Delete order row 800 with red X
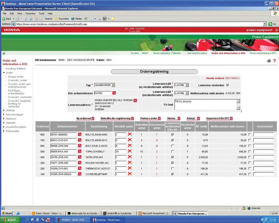Screen dimensions: 279x223 [x=130, y=134]
